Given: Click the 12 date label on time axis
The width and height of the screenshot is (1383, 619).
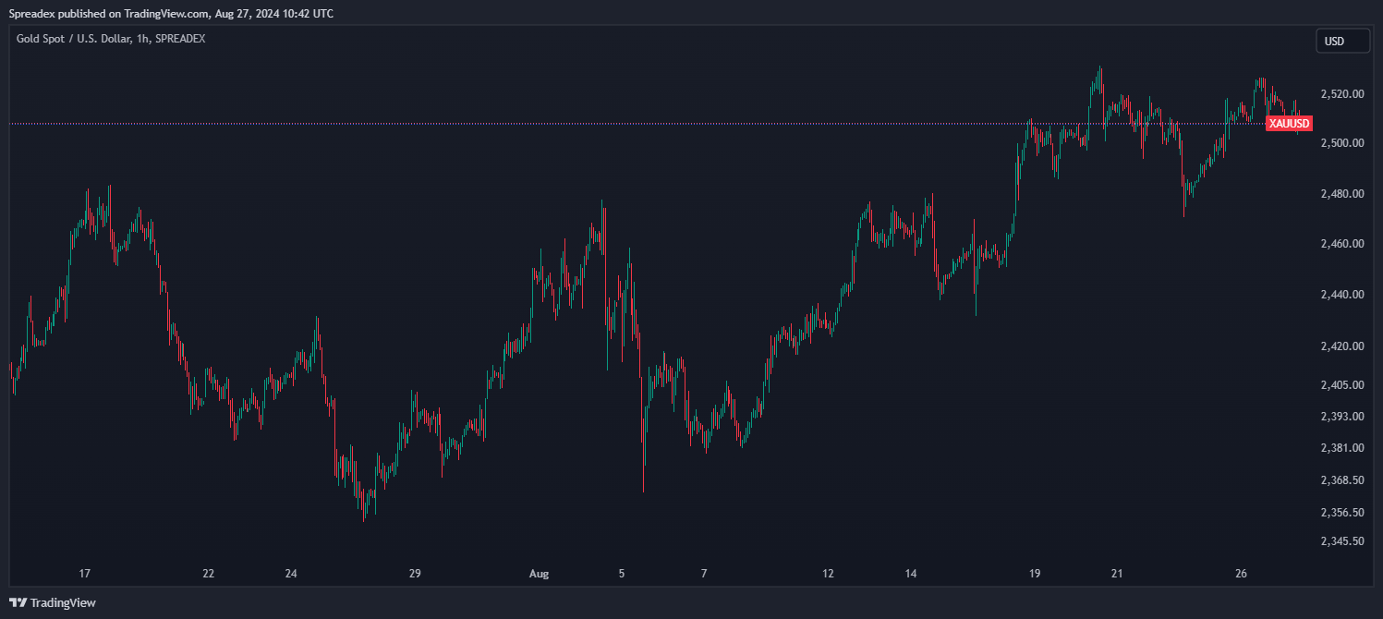Looking at the screenshot, I should tap(828, 574).
